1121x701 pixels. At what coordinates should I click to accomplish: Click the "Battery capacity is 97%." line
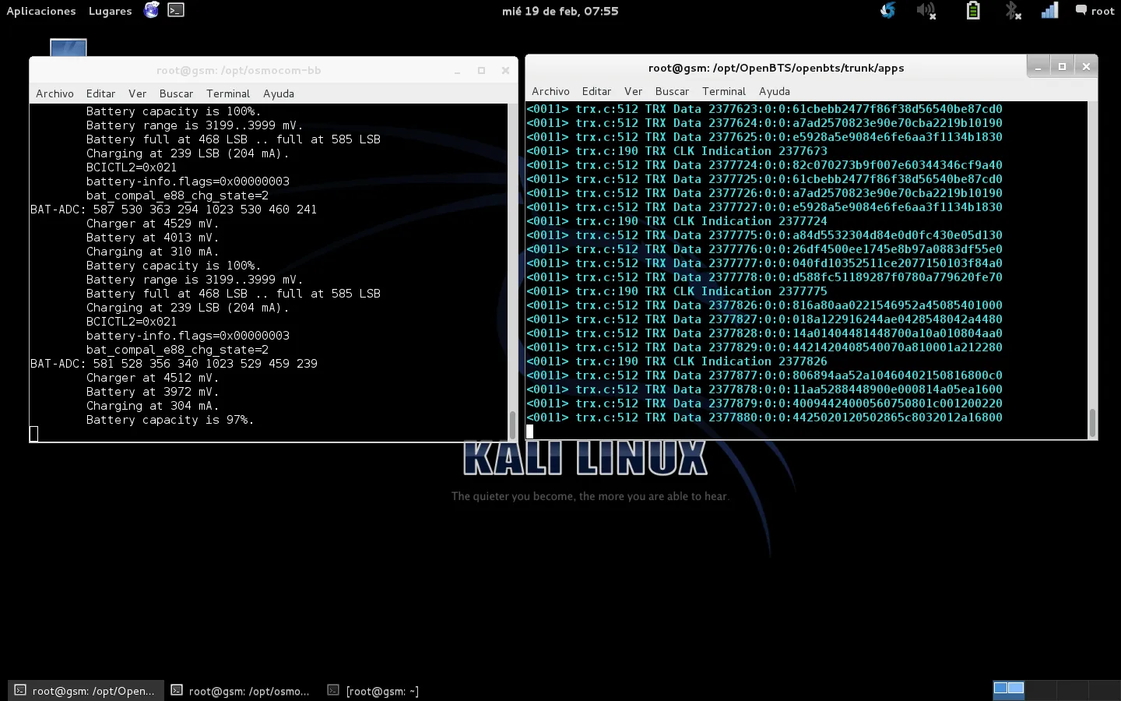[170, 420]
